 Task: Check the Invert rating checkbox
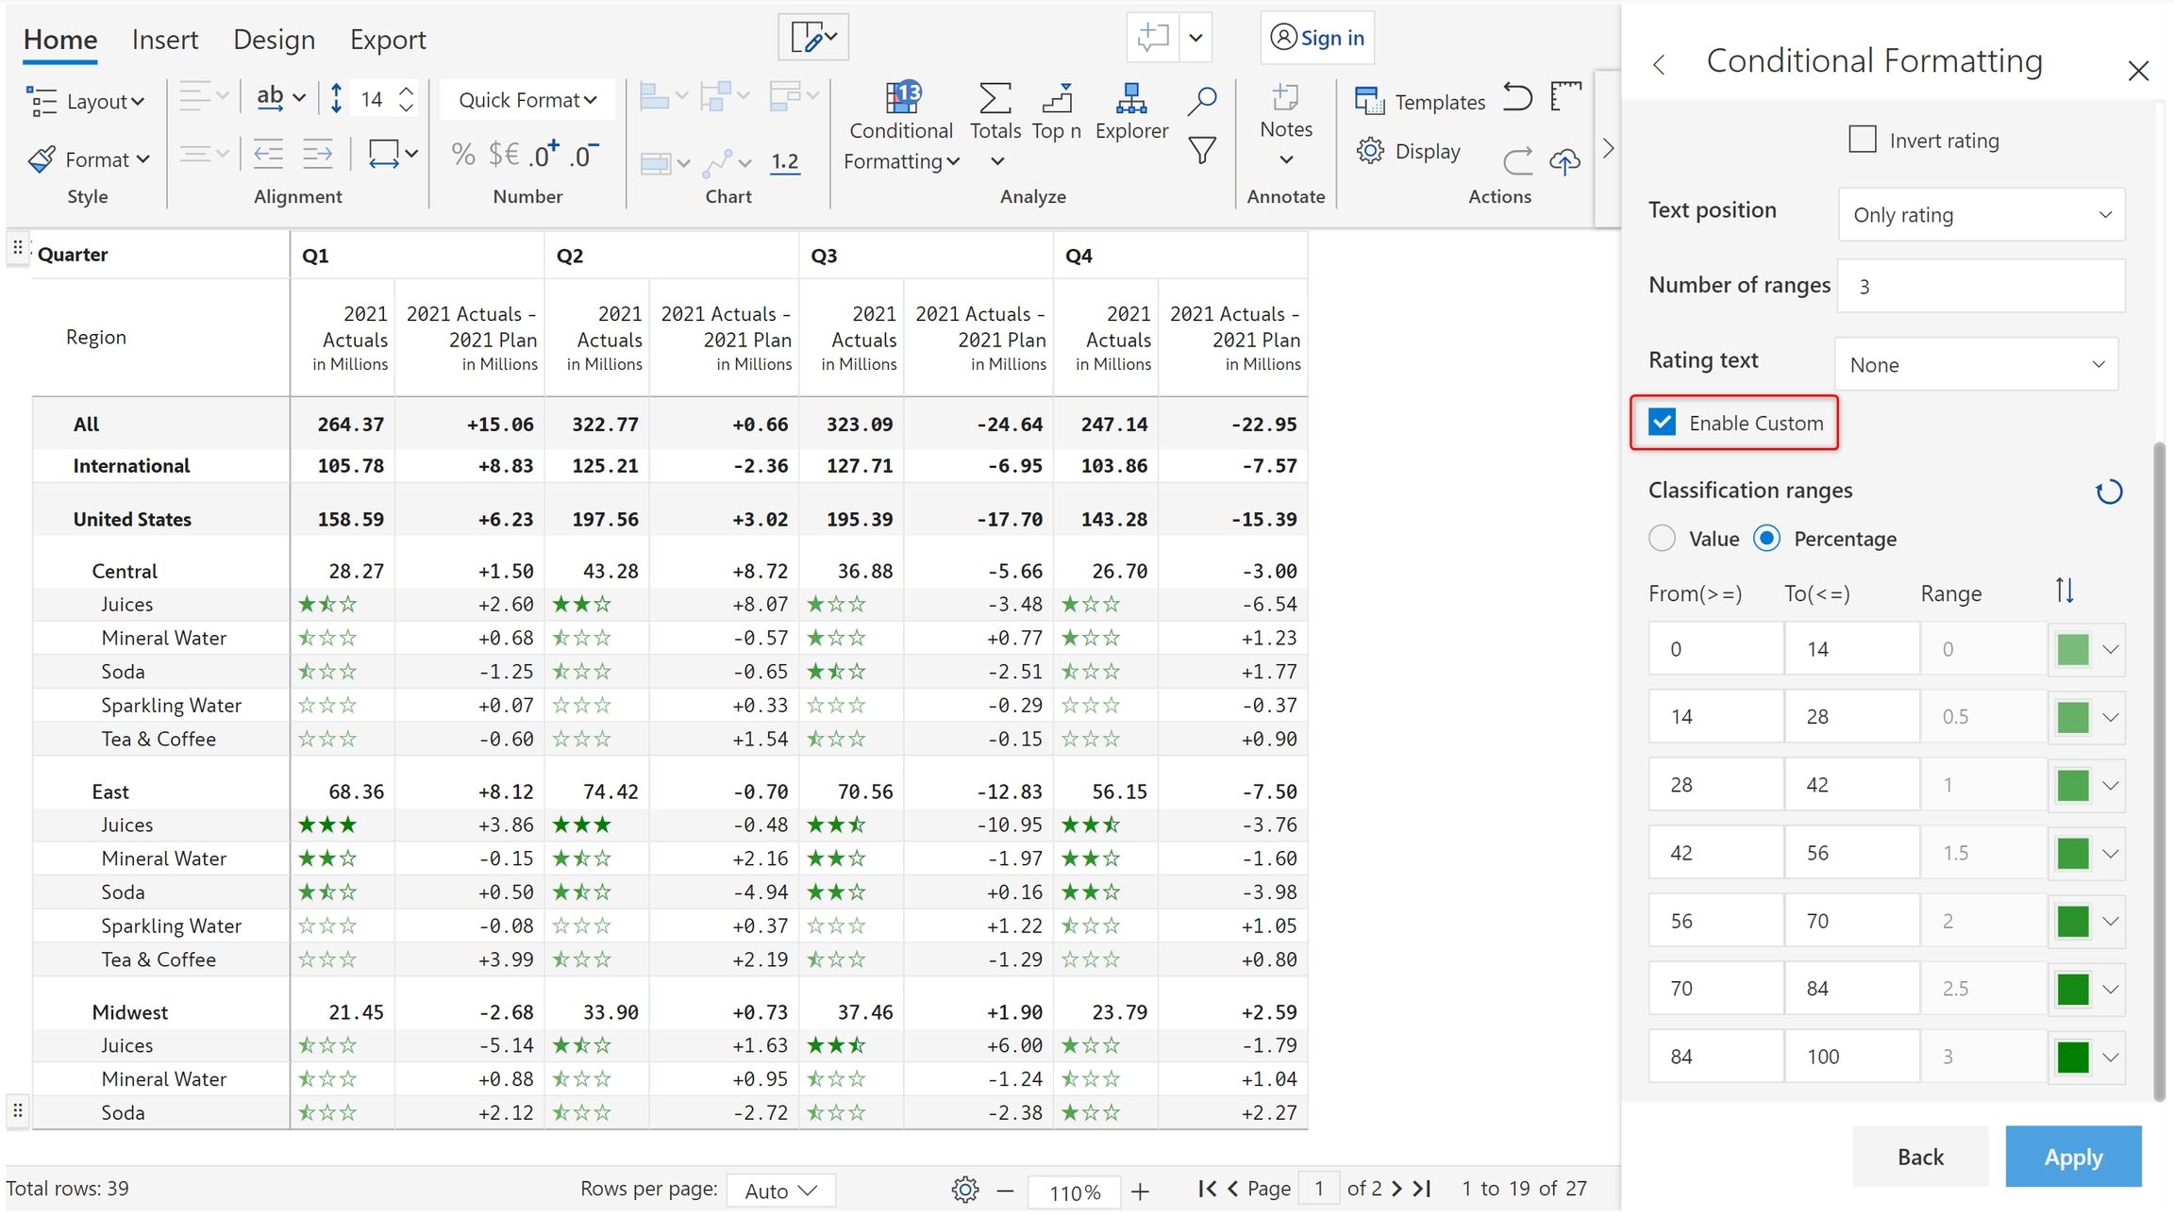tap(1862, 140)
